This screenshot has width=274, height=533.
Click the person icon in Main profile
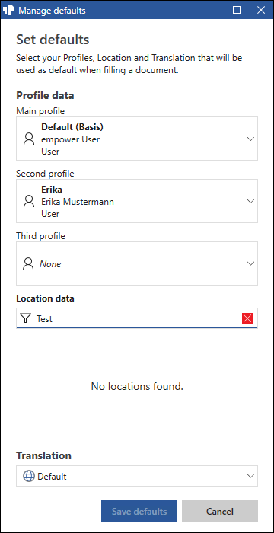[29, 139]
